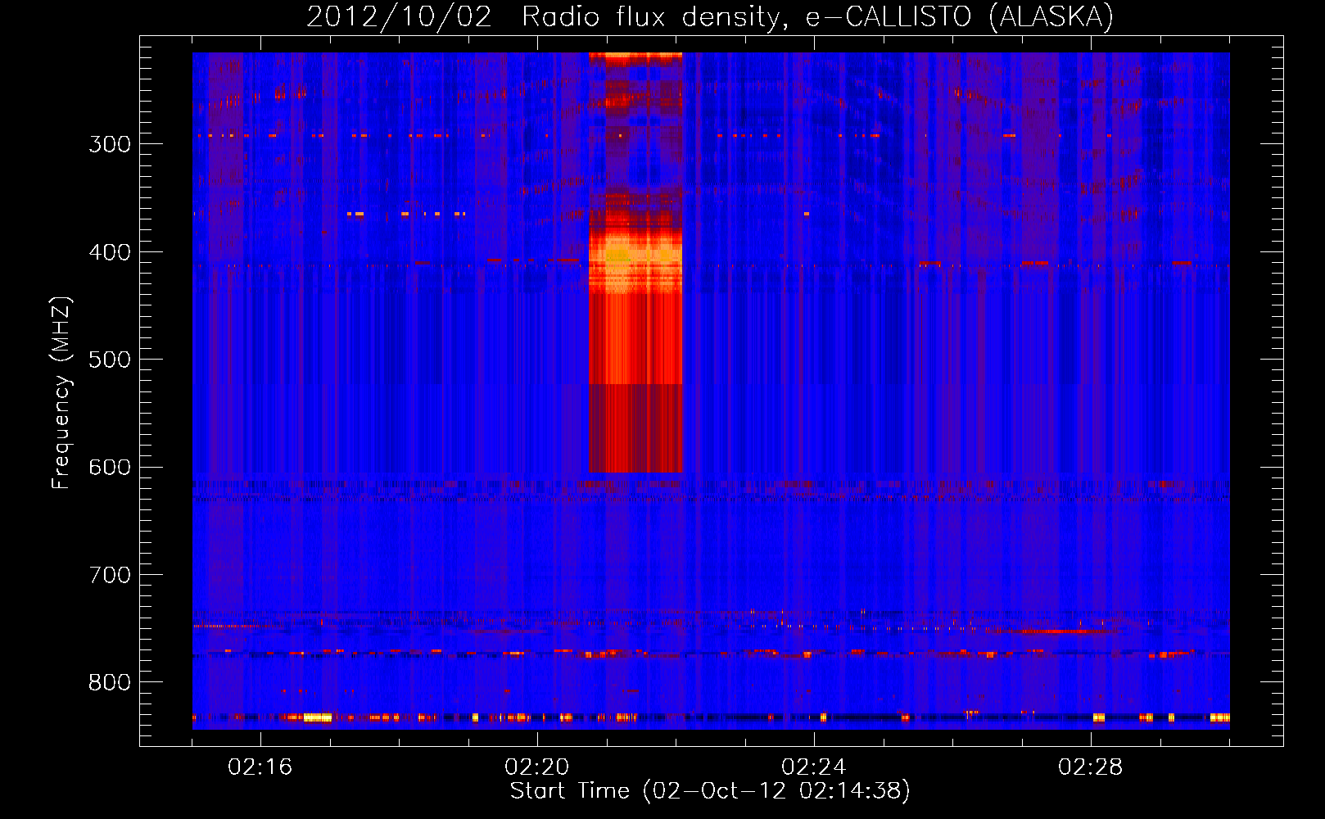Click the 400 frequency tick label

[110, 252]
